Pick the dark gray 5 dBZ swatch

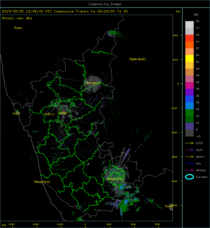pos(189,133)
